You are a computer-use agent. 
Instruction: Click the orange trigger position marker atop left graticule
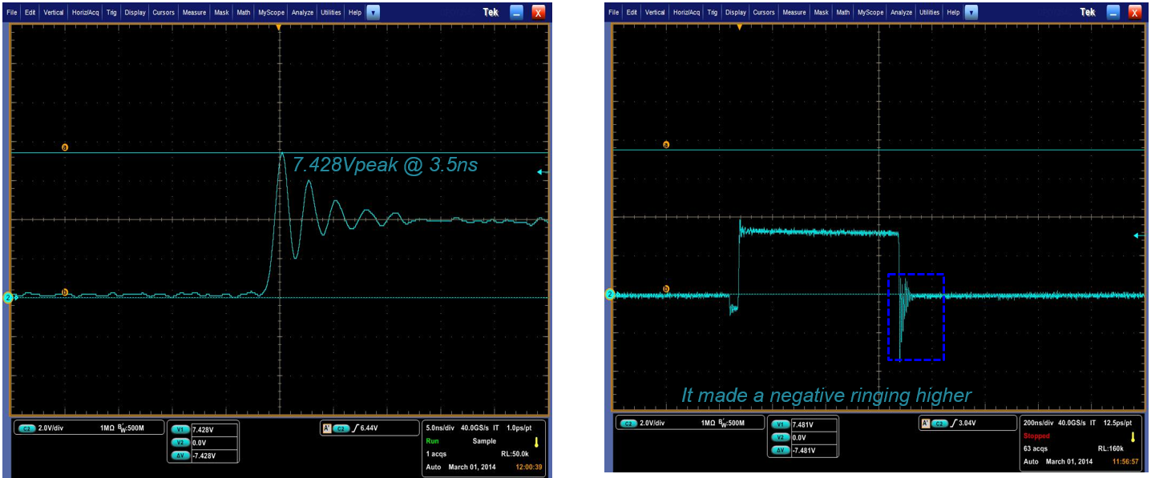[x=279, y=26]
